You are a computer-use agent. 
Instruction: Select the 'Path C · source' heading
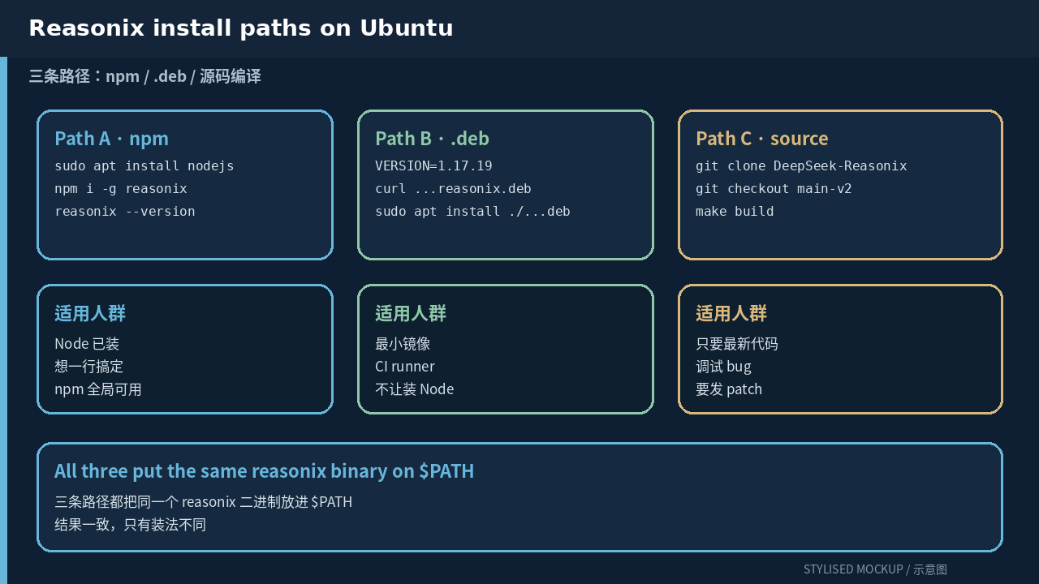coord(762,139)
